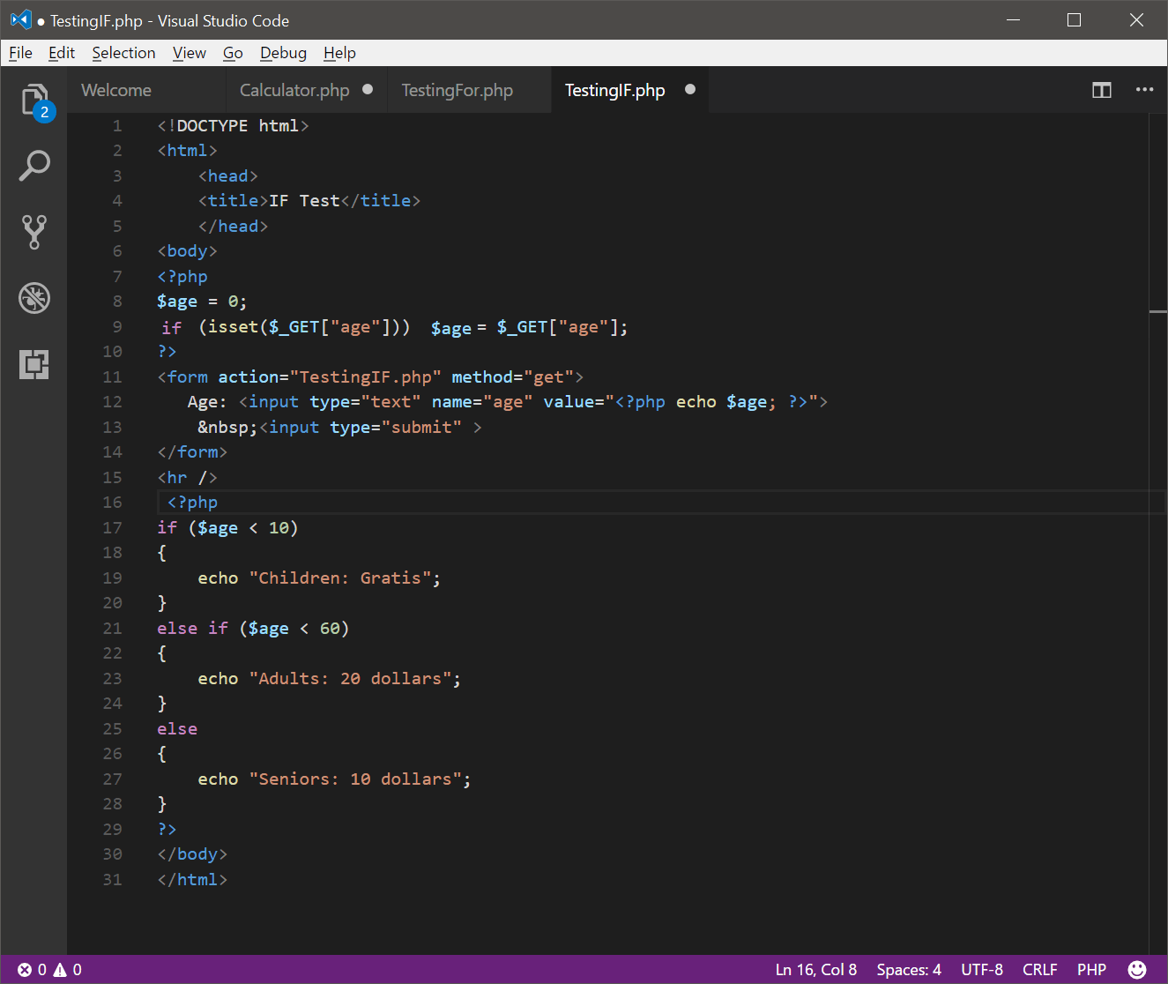Click the isset keyword on line 9
Viewport: 1168px width, 984px height.
(234, 327)
